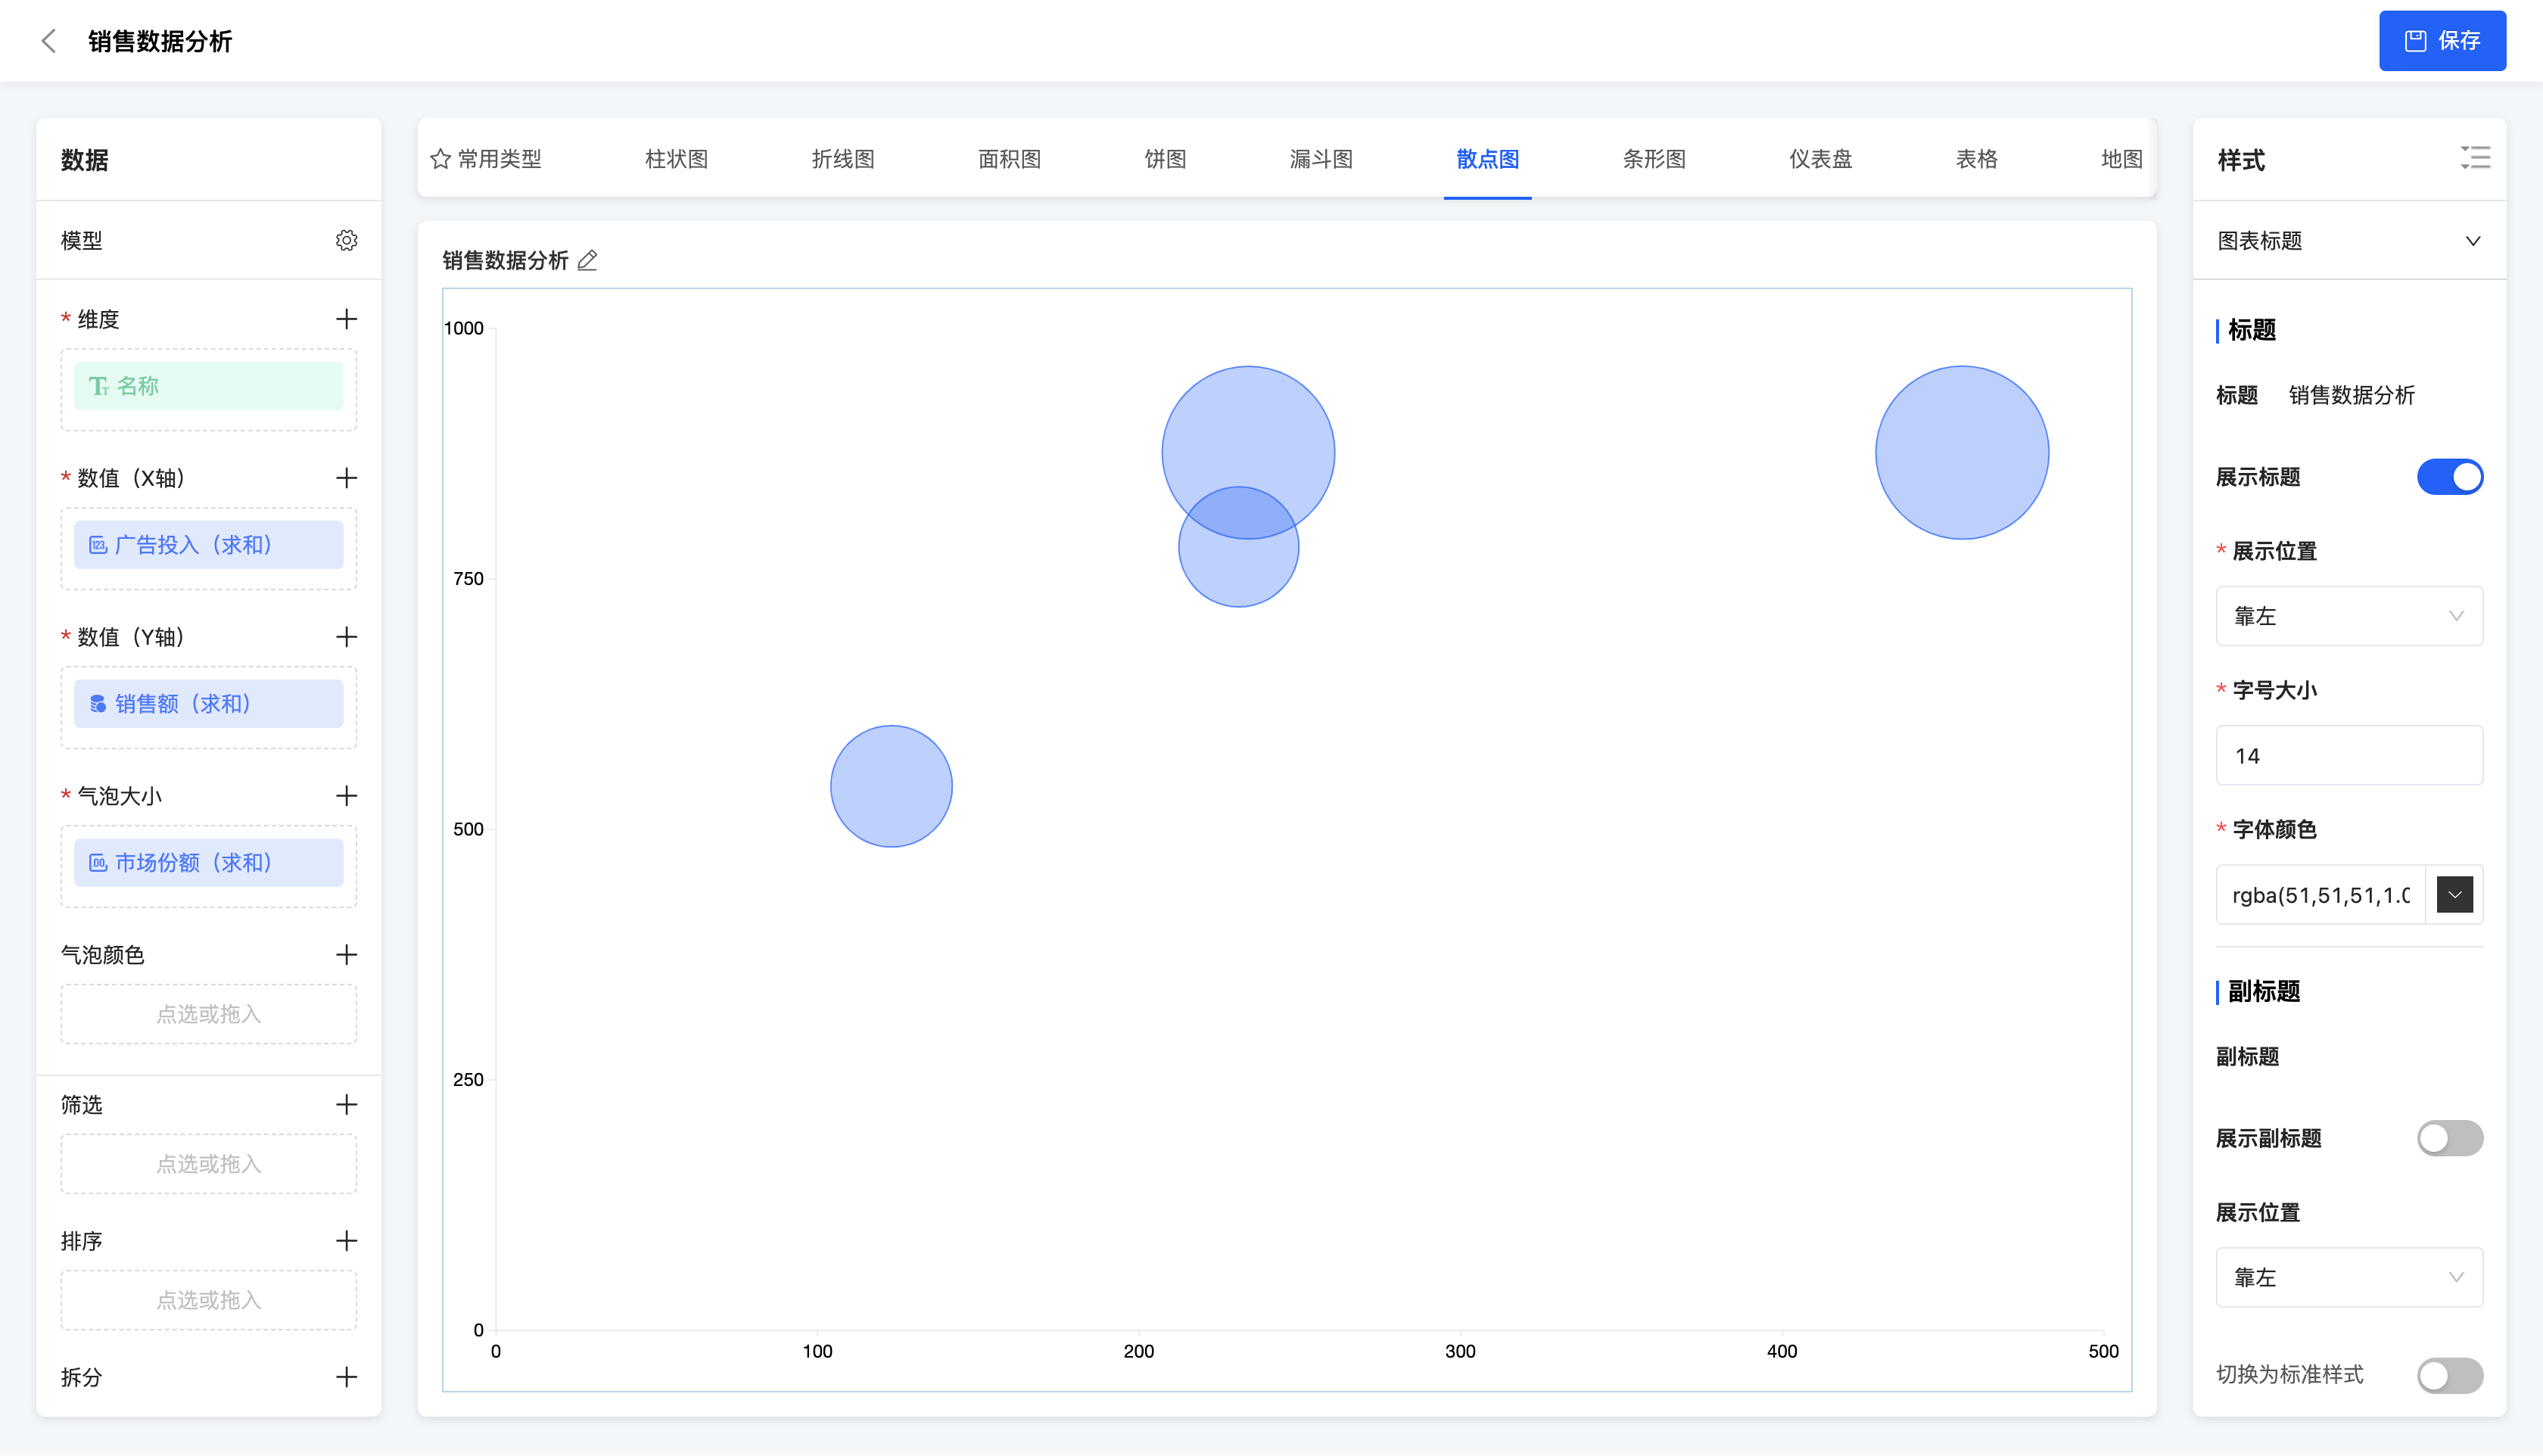2543x1456 pixels.
Task: Collapse the style panel with the list icon
Action: [2475, 158]
